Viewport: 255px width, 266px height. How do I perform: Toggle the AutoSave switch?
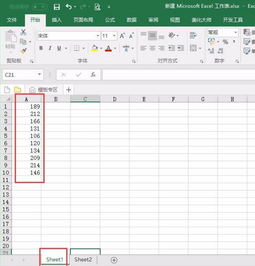pos(40,7)
